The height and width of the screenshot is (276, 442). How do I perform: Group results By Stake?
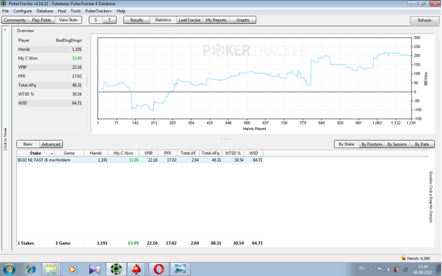click(x=347, y=144)
